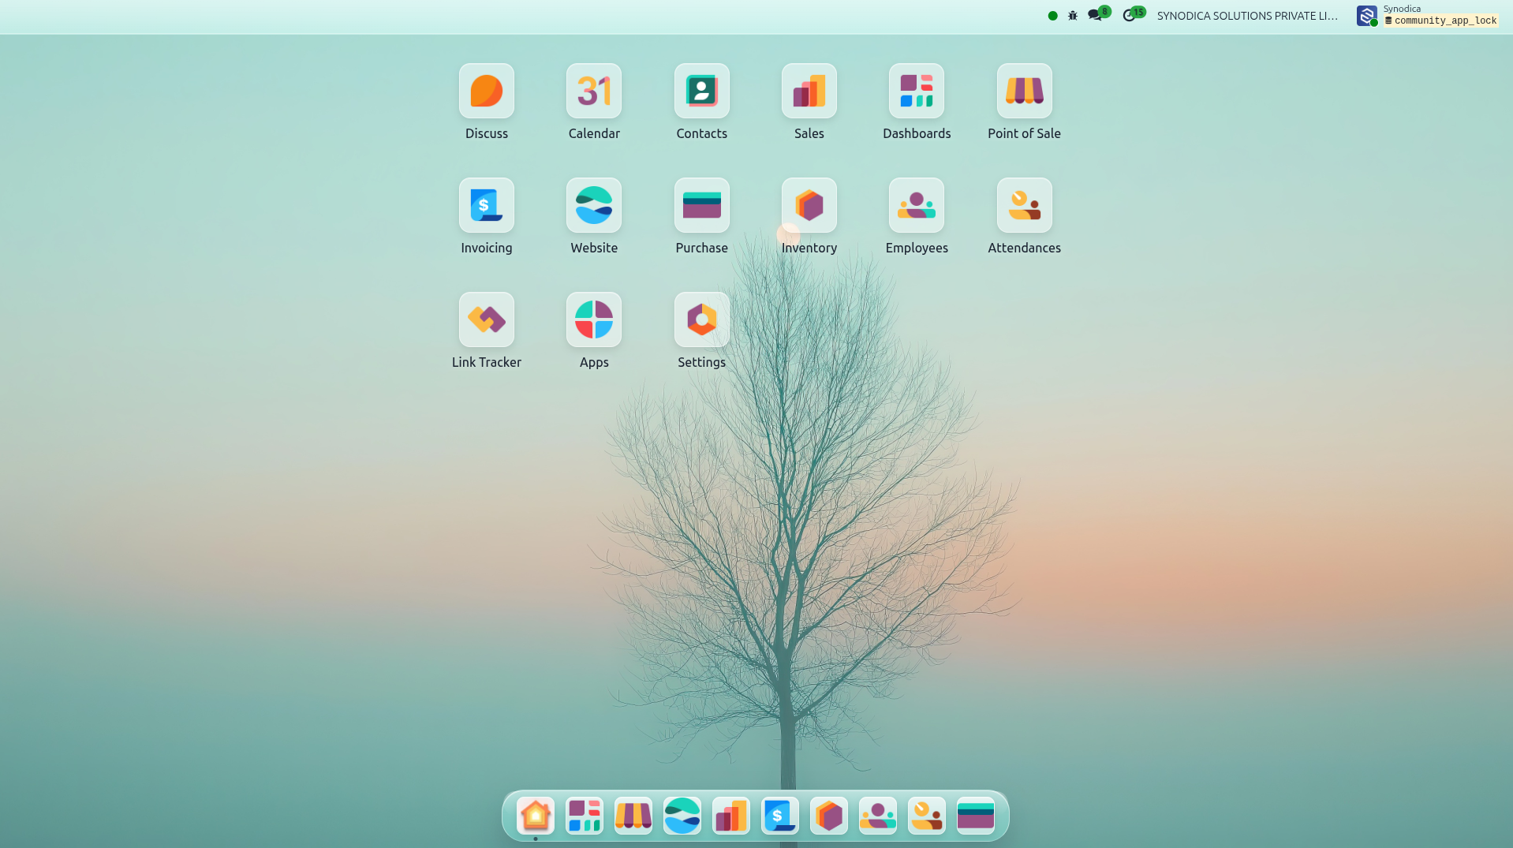This screenshot has width=1513, height=848.
Task: Click the community_app_lock database label
Action: [1440, 21]
